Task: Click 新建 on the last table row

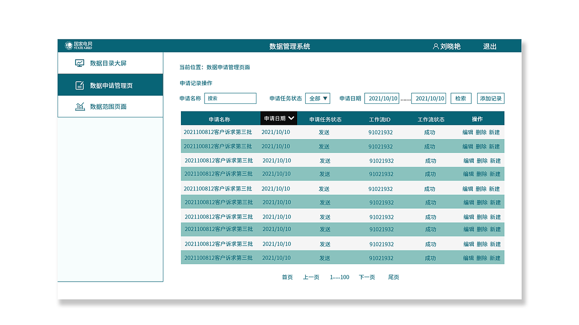Action: pyautogui.click(x=495, y=258)
